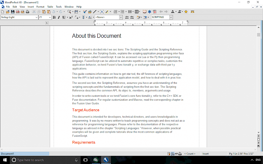Click the bullet list icon

122,12
